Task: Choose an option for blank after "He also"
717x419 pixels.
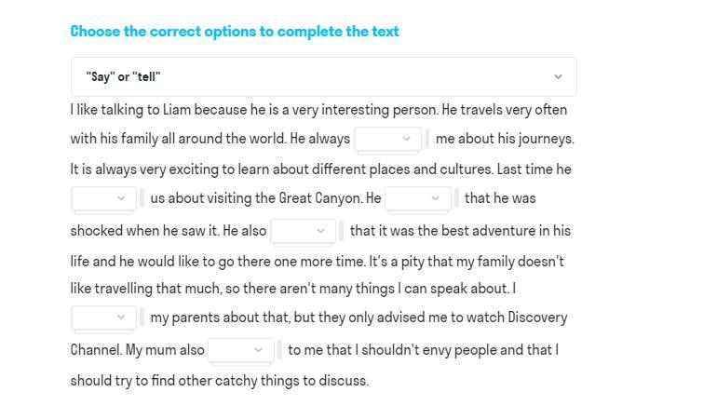Action: pos(304,231)
